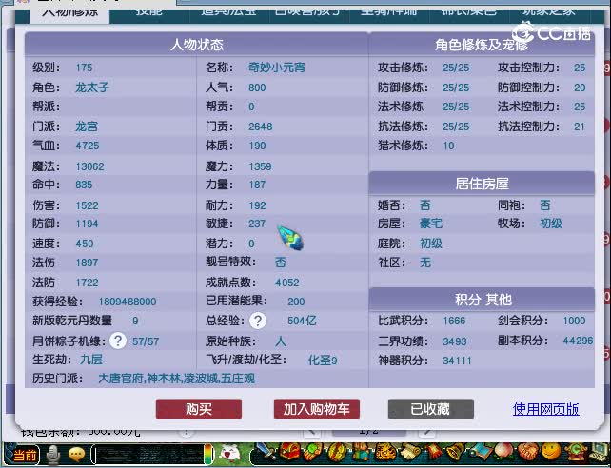611x468 pixels.
Task: Click the white mascot face icon
Action: click(x=230, y=454)
